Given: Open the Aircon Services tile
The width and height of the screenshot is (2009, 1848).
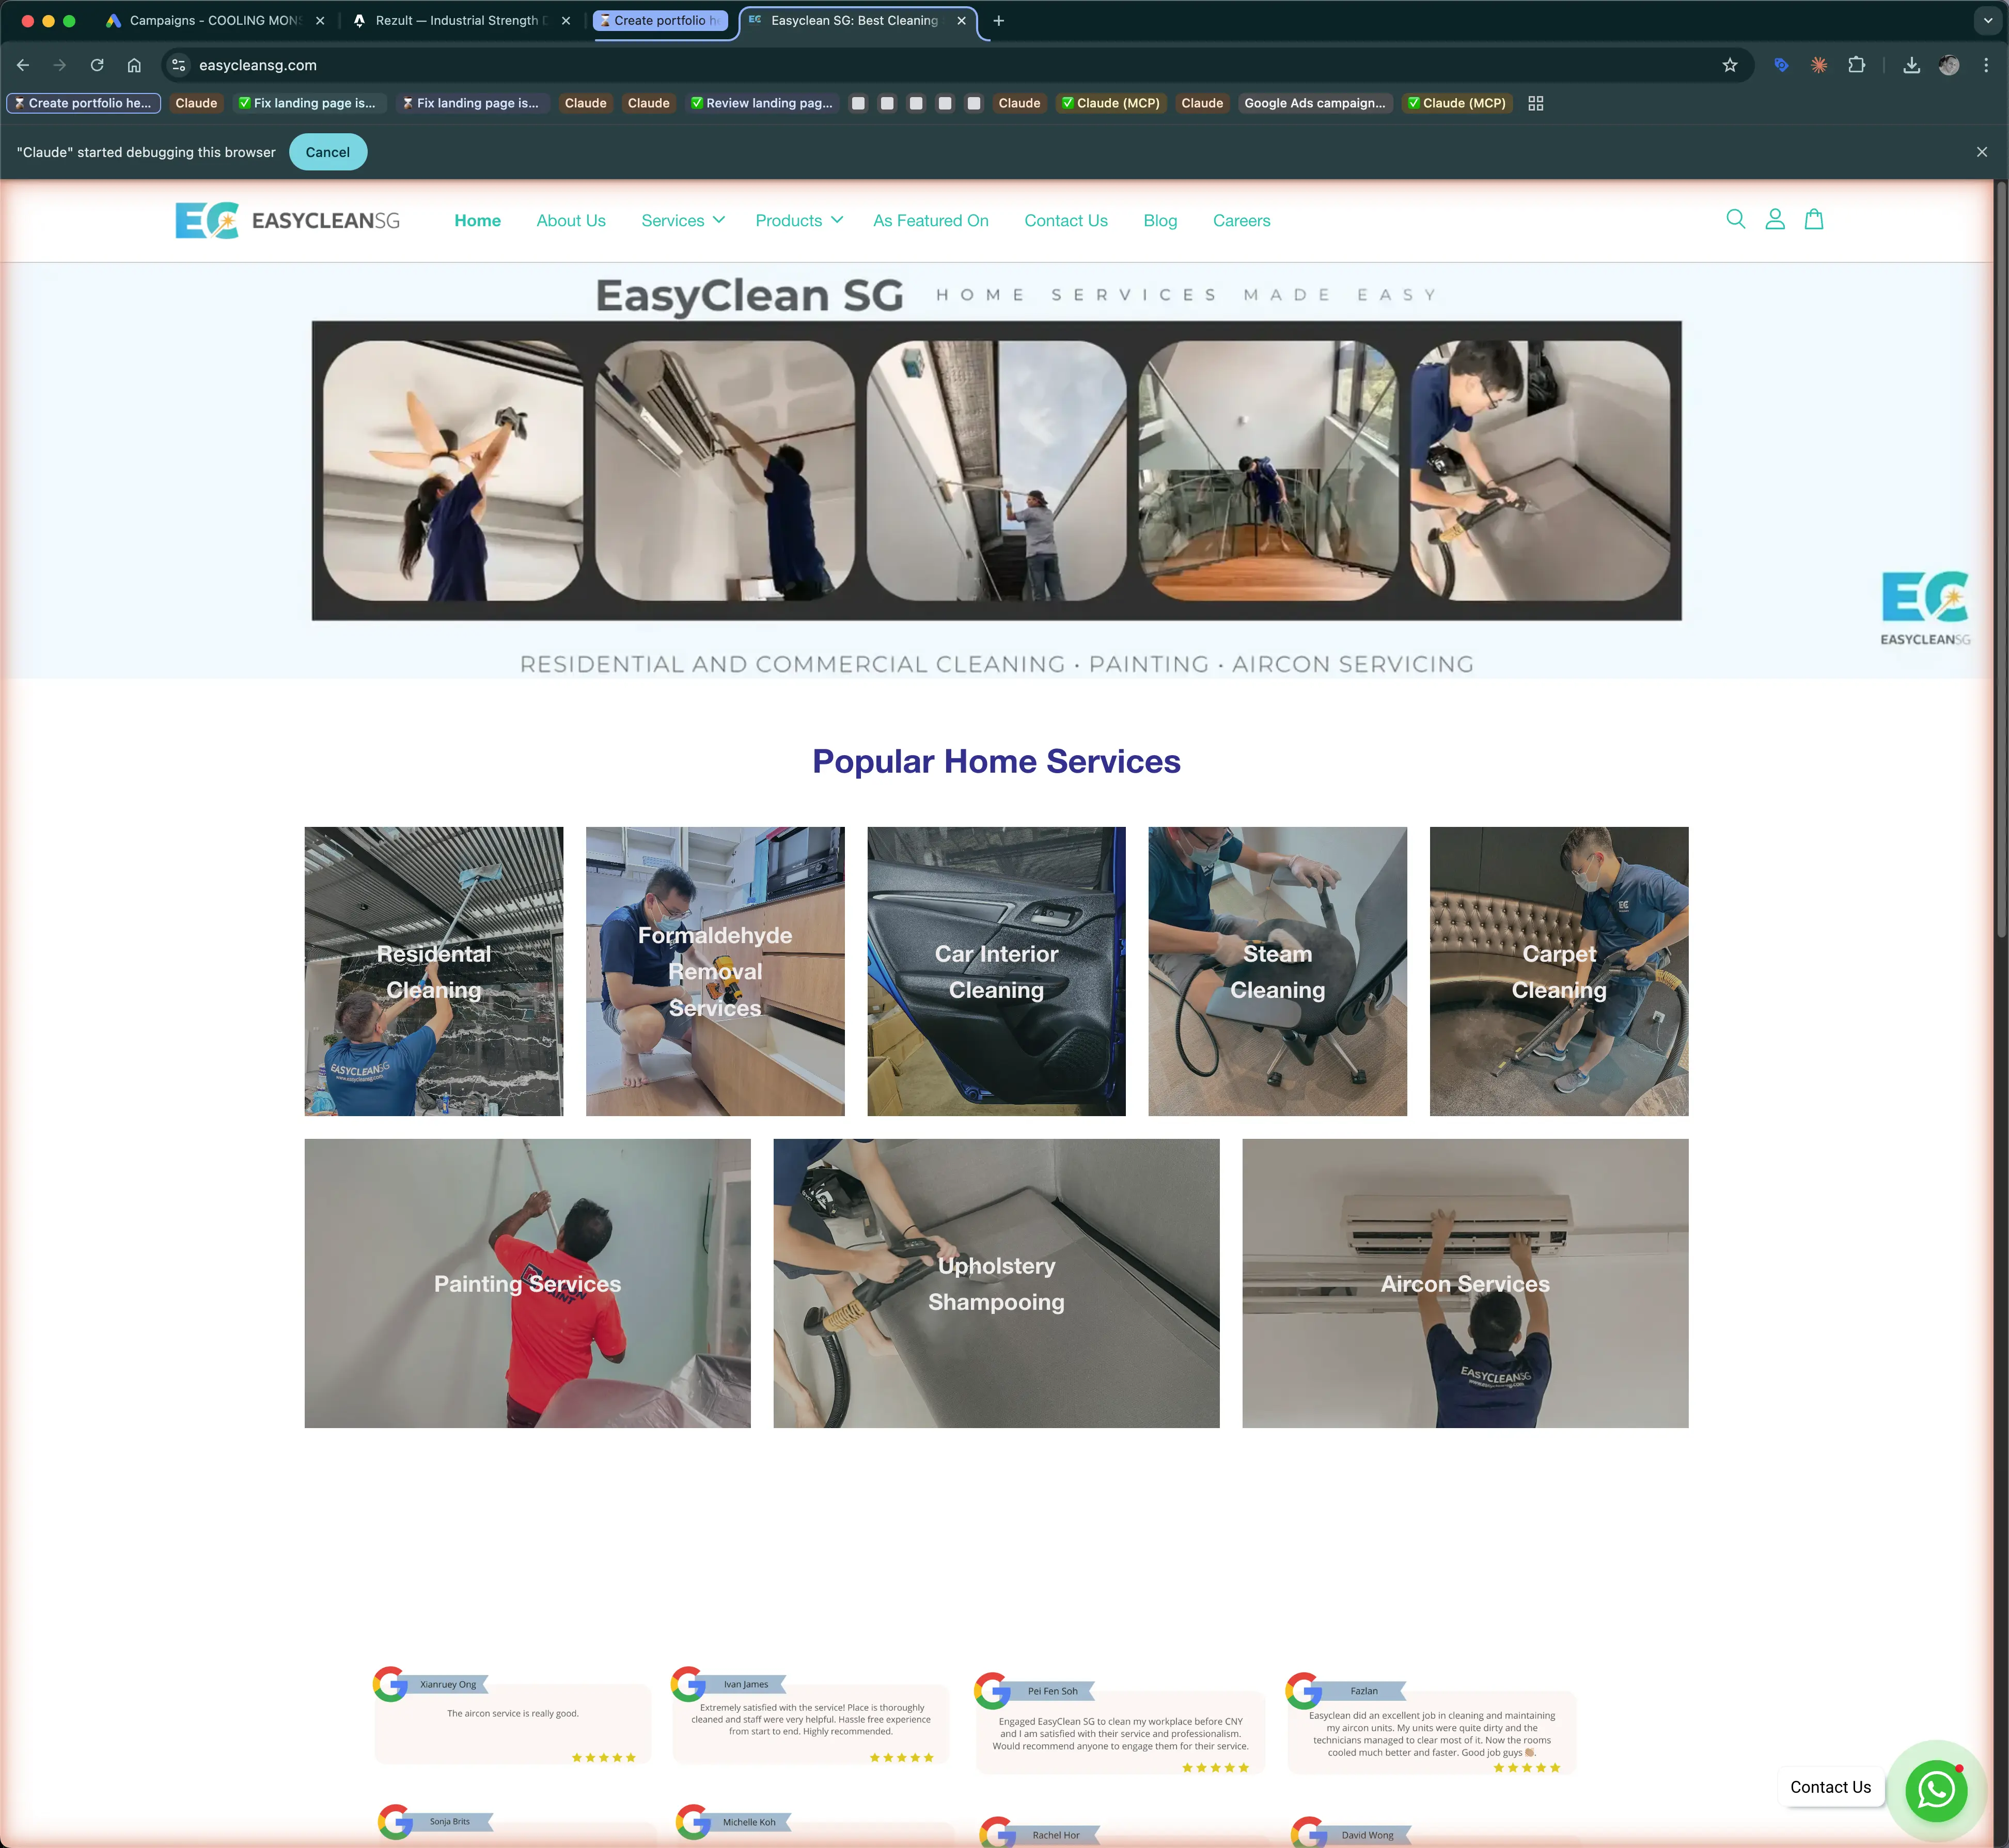Looking at the screenshot, I should pyautogui.click(x=1465, y=1283).
